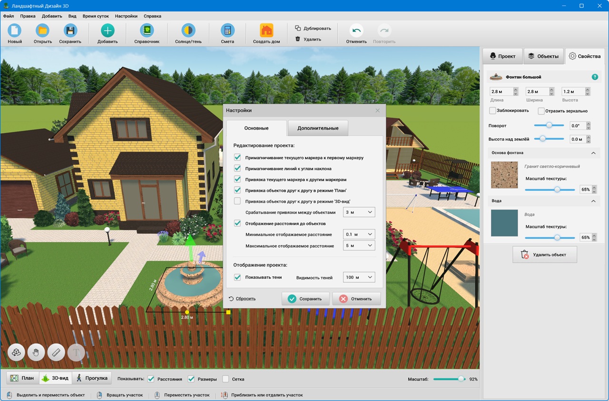Open the Видимость теней dropdown
The height and width of the screenshot is (401, 609).
[359, 277]
